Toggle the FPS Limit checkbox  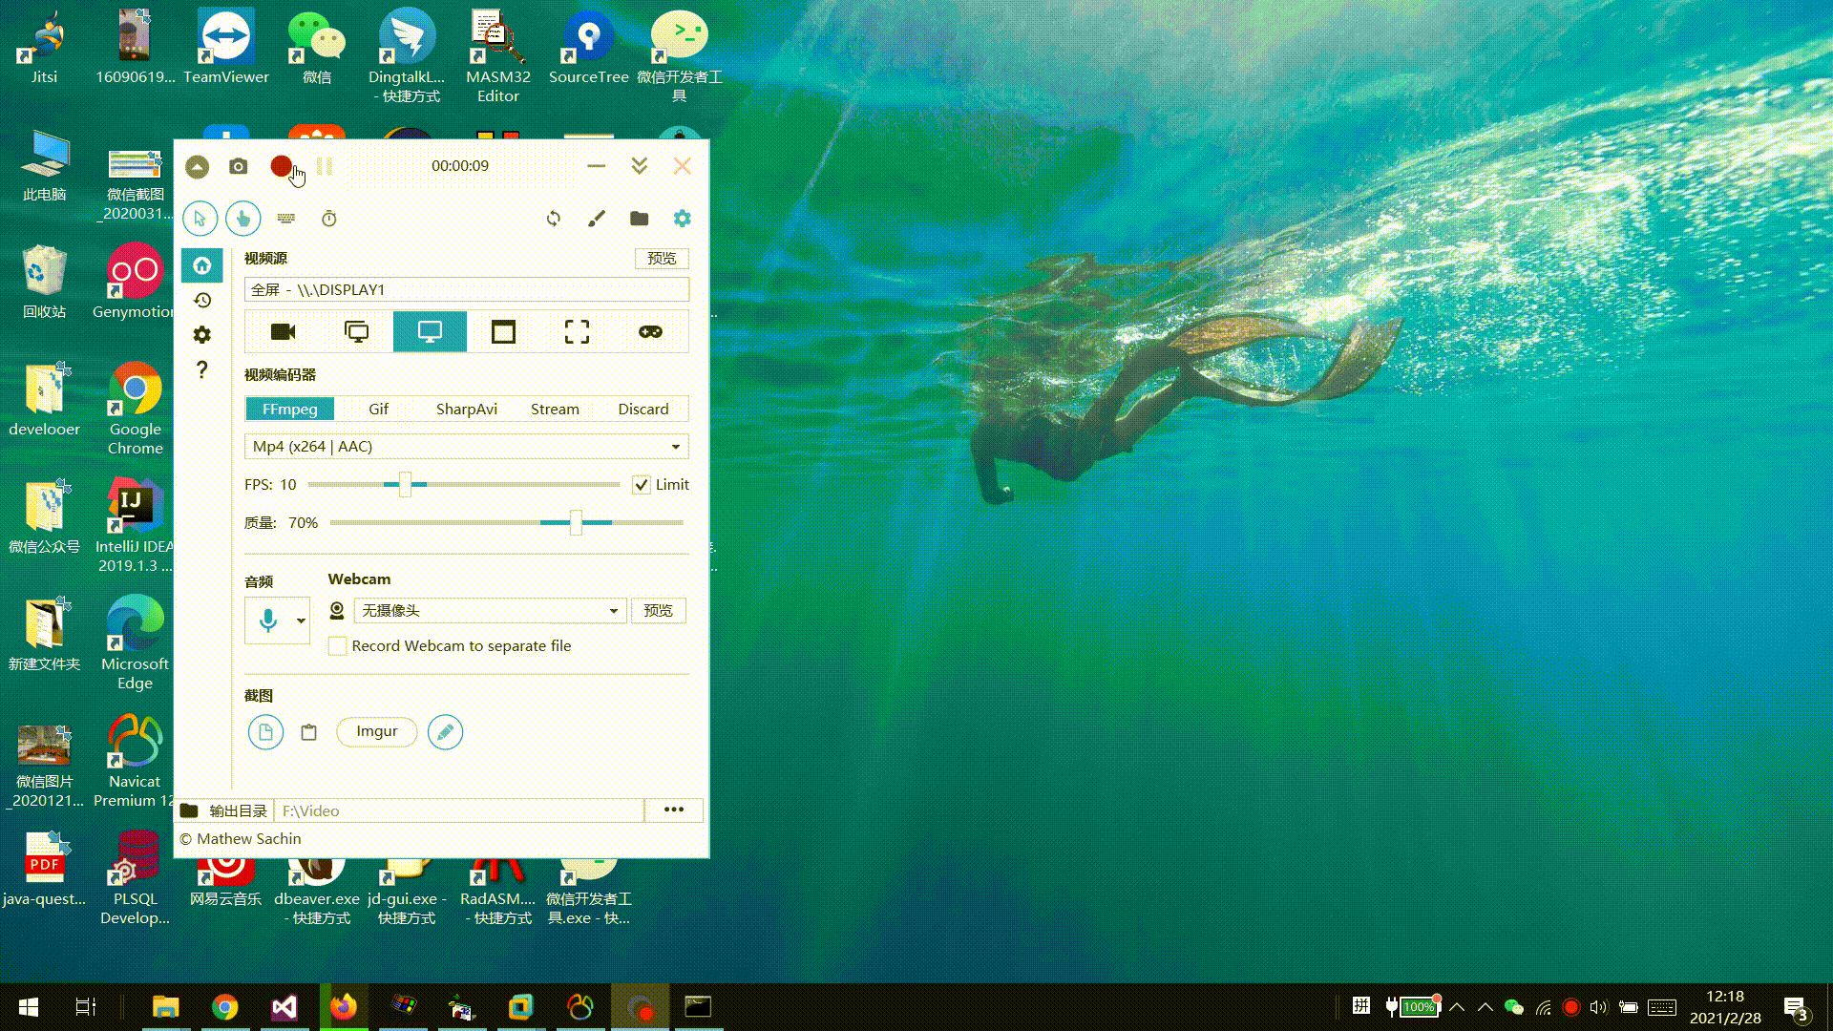642,485
